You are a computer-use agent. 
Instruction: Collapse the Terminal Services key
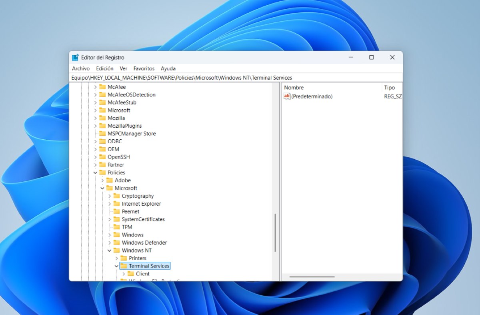[x=116, y=266]
